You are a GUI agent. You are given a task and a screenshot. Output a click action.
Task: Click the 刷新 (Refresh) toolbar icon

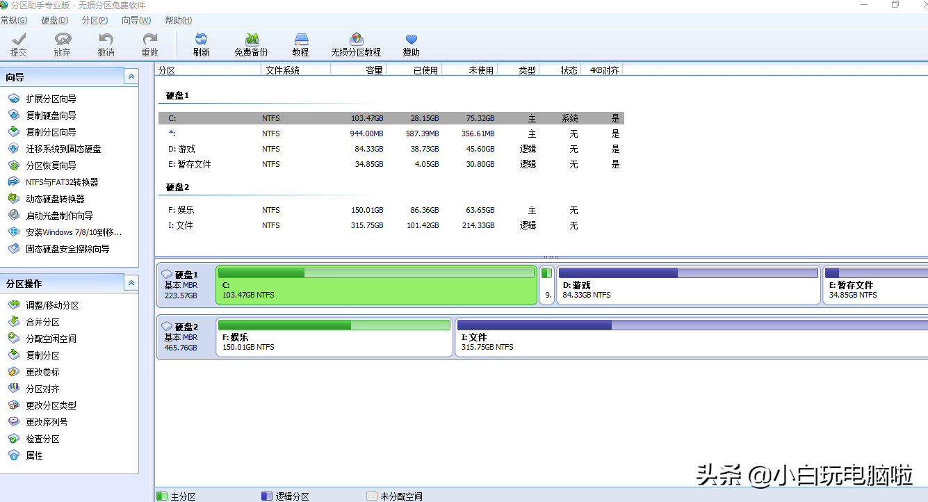click(201, 44)
